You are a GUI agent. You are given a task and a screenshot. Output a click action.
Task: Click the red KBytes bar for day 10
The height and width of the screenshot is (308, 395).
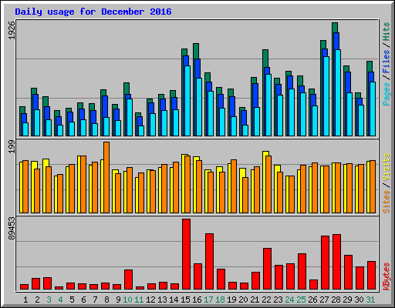click(x=129, y=280)
